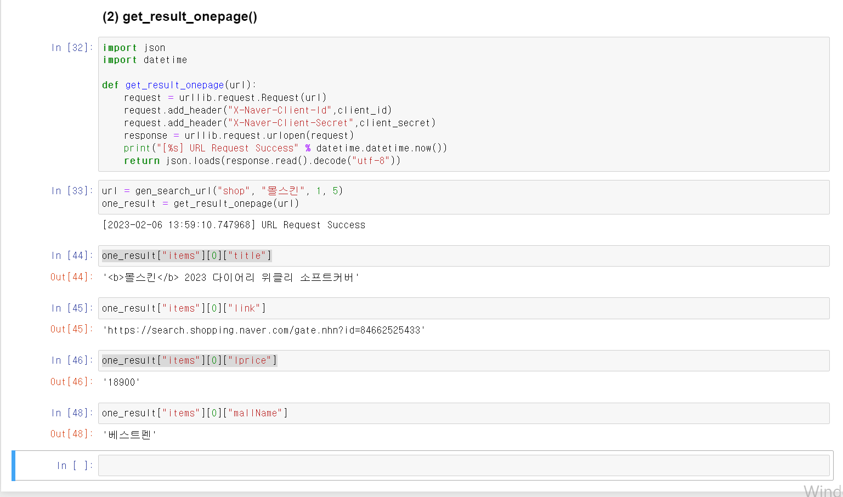
Task: Click the urlopen(request) response line
Action: 239,135
